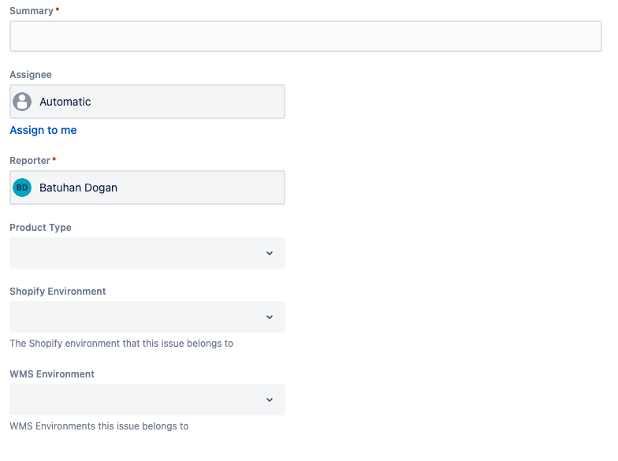Click the WMS Environment label
Screen dimensions: 618x461
point(52,374)
